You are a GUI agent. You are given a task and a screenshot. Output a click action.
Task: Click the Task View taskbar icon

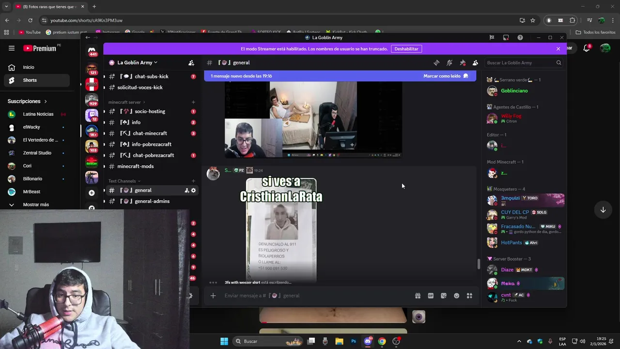tap(311, 341)
